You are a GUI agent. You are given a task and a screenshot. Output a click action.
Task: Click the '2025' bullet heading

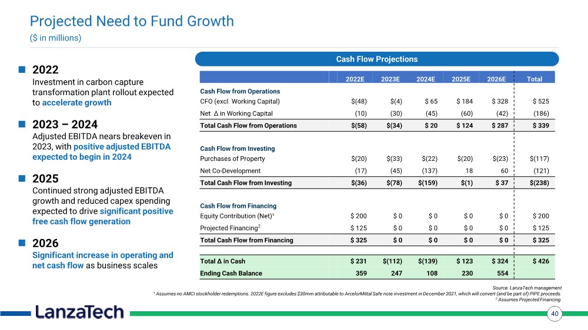coord(45,179)
